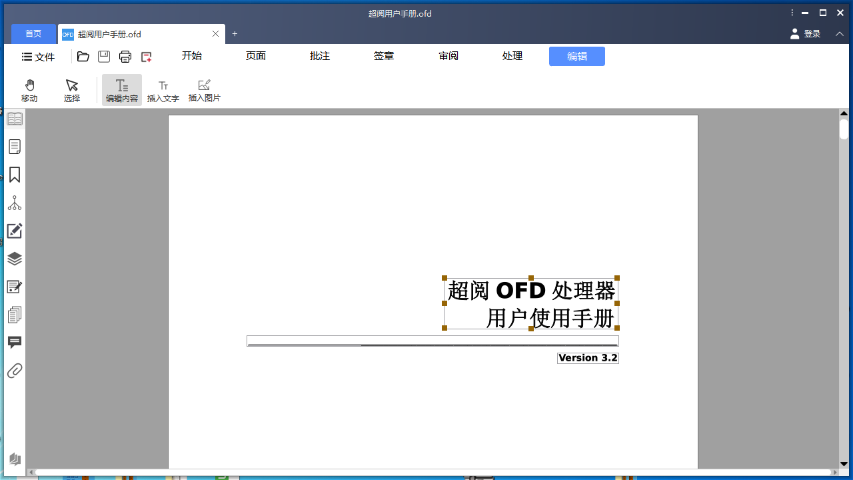Open the page thumbnails sidebar panel
The image size is (853, 480).
tap(15, 147)
